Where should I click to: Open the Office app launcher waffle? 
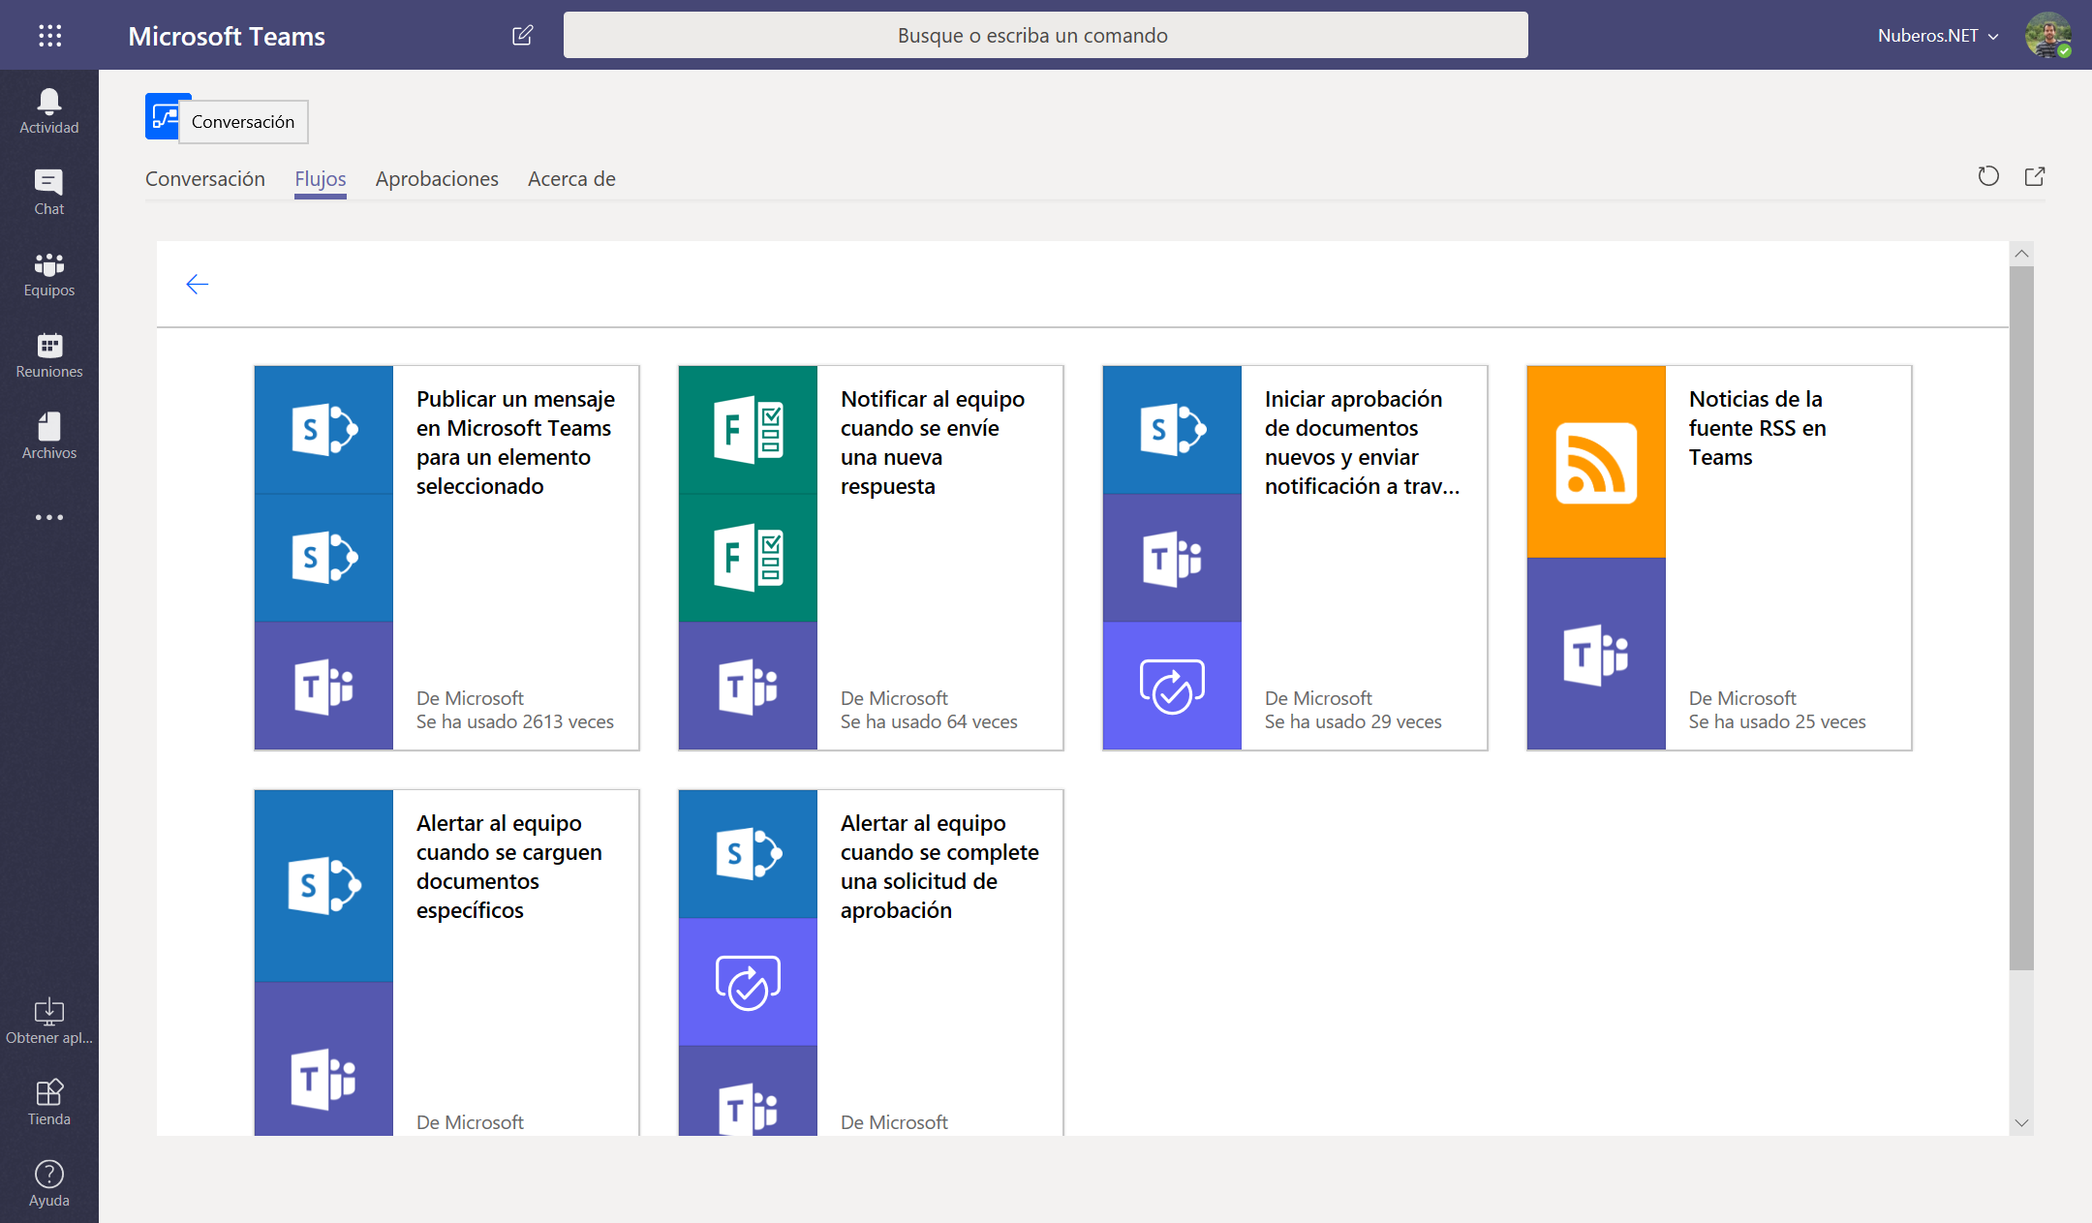point(49,35)
